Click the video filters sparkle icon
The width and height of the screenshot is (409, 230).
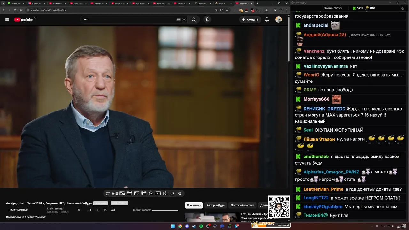pos(158,193)
